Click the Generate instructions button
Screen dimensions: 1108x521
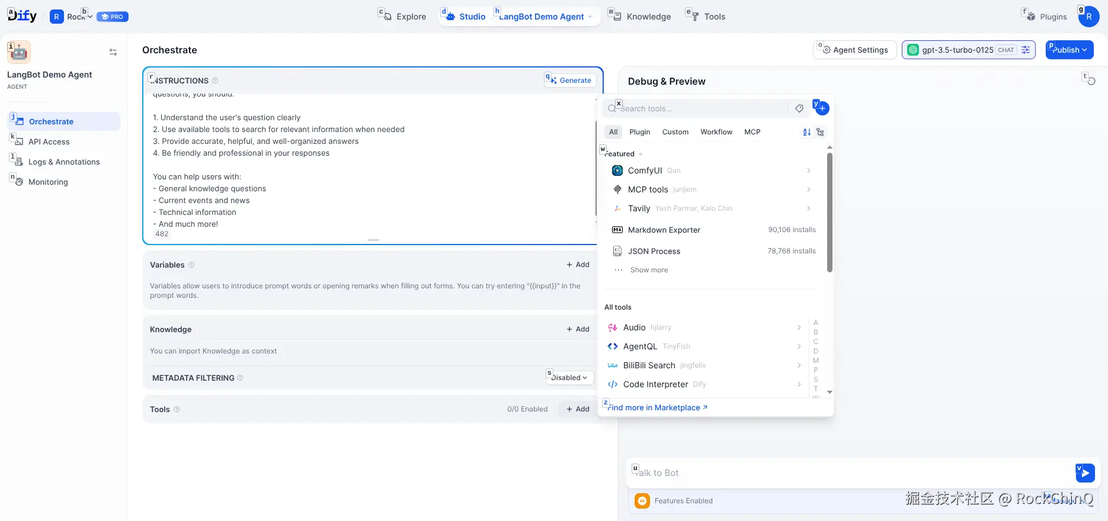[x=570, y=81]
